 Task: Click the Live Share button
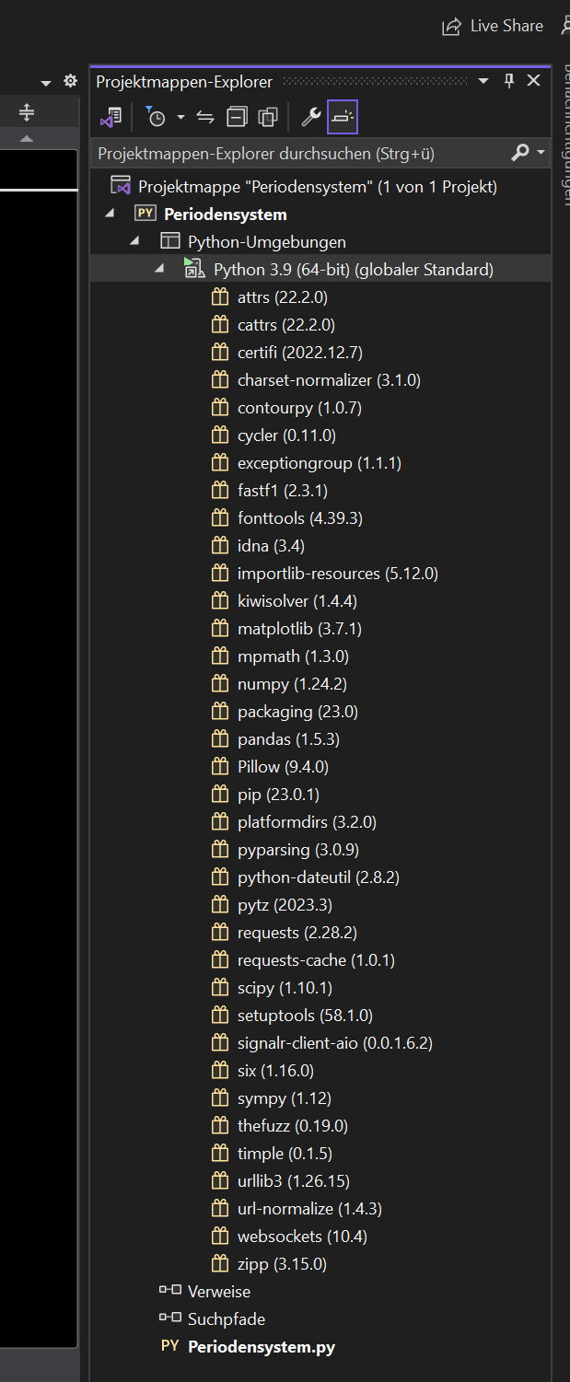click(x=493, y=26)
